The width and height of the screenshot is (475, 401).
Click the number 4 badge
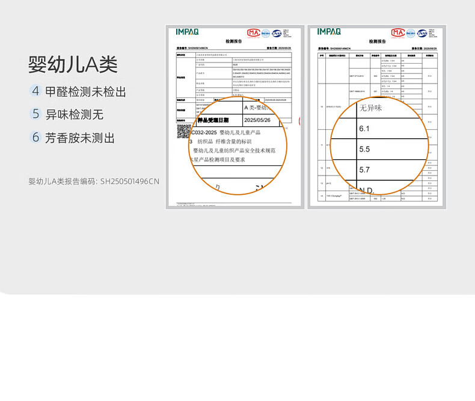click(35, 91)
